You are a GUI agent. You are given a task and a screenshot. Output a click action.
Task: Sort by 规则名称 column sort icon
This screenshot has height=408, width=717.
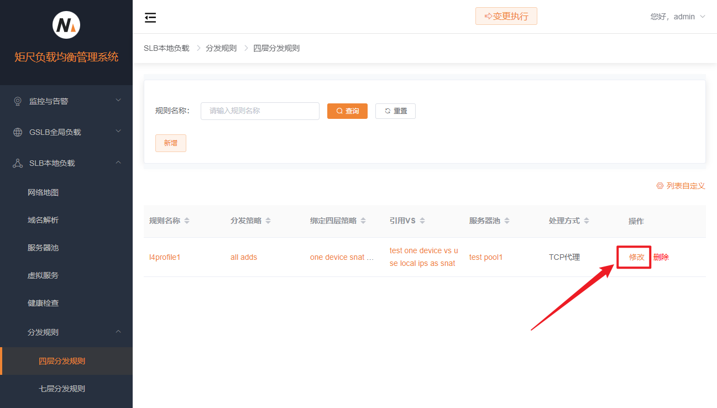(187, 221)
